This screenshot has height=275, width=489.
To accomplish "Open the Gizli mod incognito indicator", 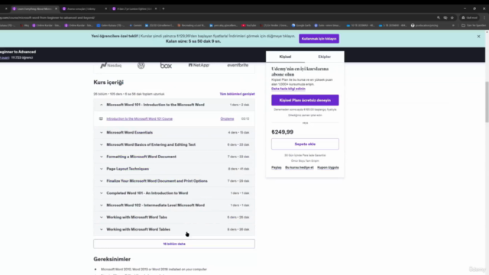I will 469,18.
